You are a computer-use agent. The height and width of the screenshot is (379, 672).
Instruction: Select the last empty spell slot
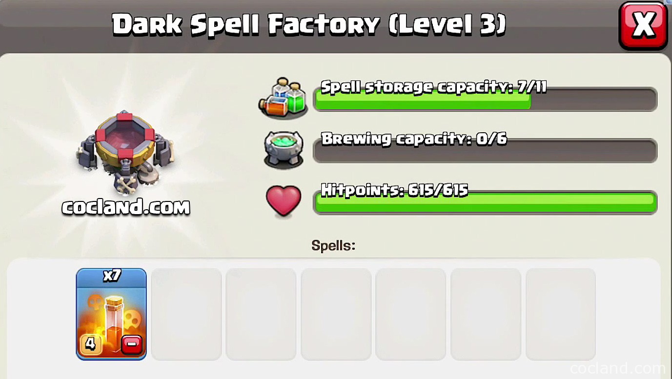pyautogui.click(x=561, y=314)
